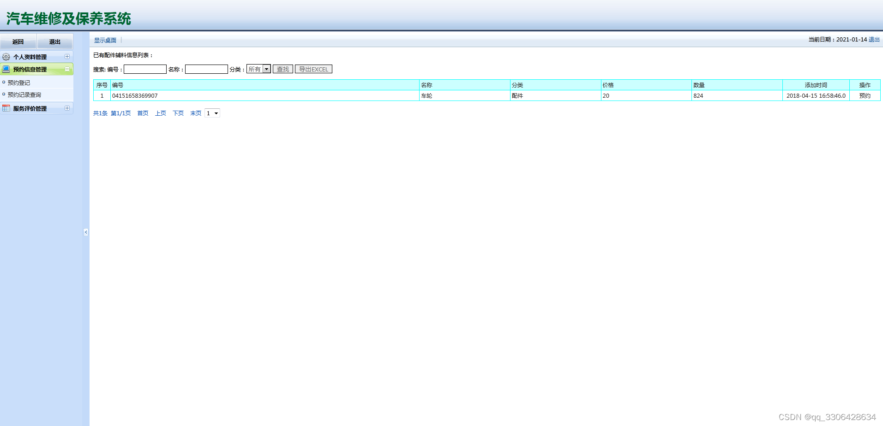
Task: Go to 上页 previous page
Action: [x=161, y=113]
